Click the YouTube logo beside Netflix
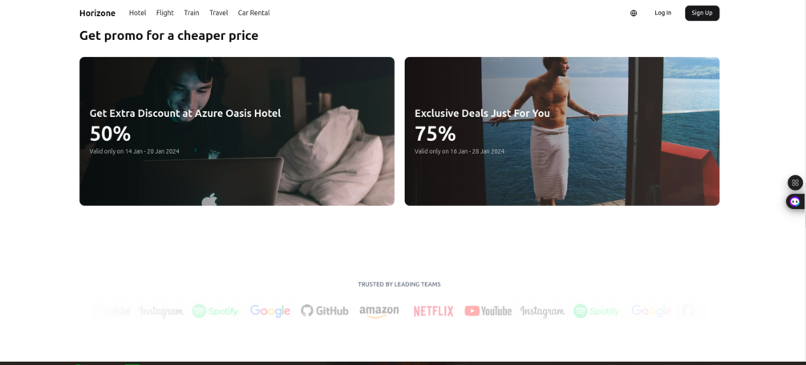 click(x=488, y=311)
